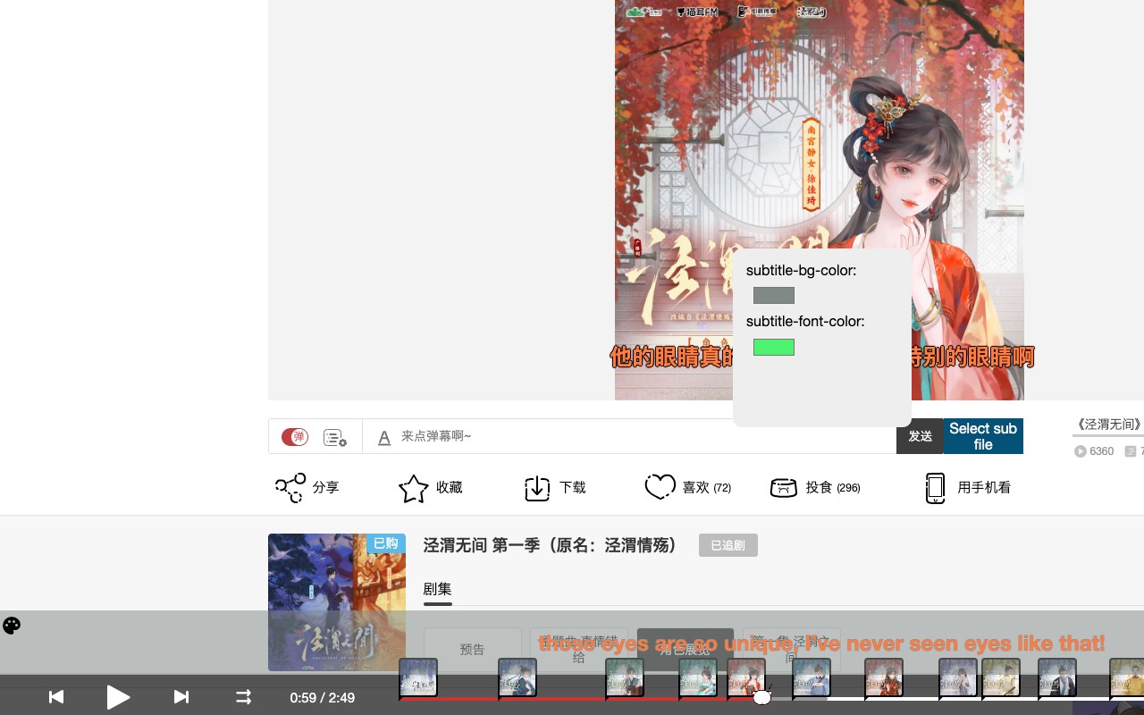
Task: Click the play count icon beside 6360
Action: click(1081, 451)
